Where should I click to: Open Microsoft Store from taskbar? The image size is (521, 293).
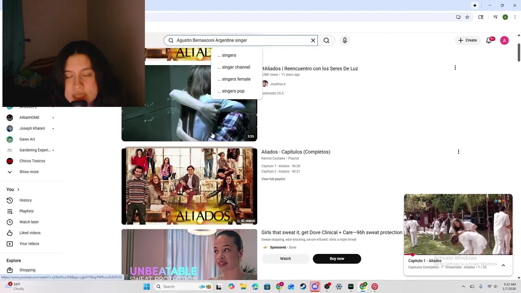pos(267,286)
